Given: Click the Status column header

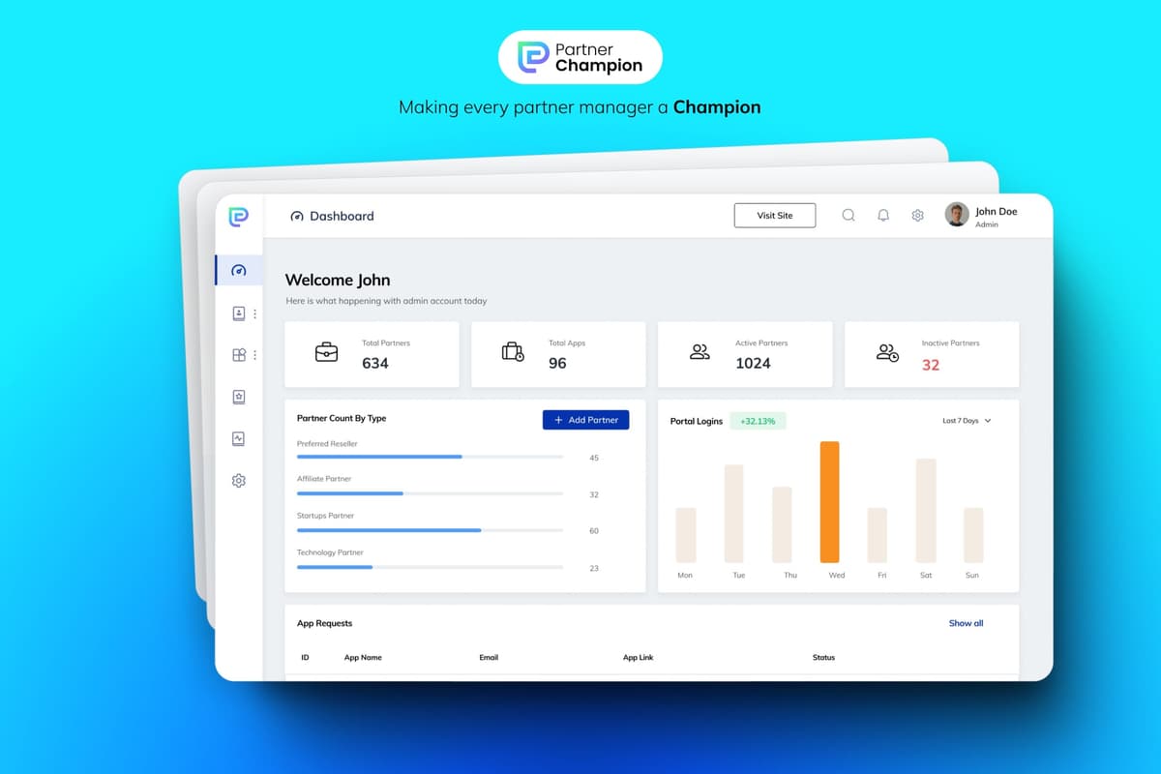Looking at the screenshot, I should pos(823,658).
